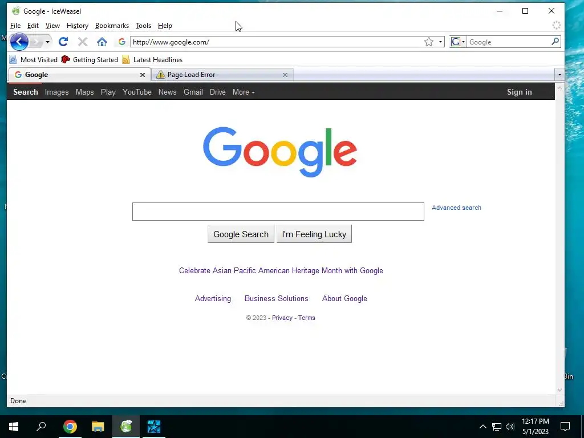Go to the Home page icon

[102, 42]
